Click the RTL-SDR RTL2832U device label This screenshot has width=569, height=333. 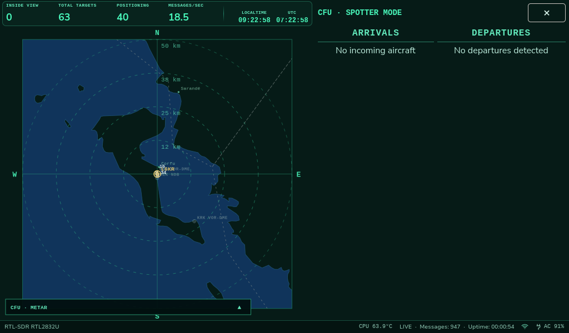pyautogui.click(x=32, y=326)
